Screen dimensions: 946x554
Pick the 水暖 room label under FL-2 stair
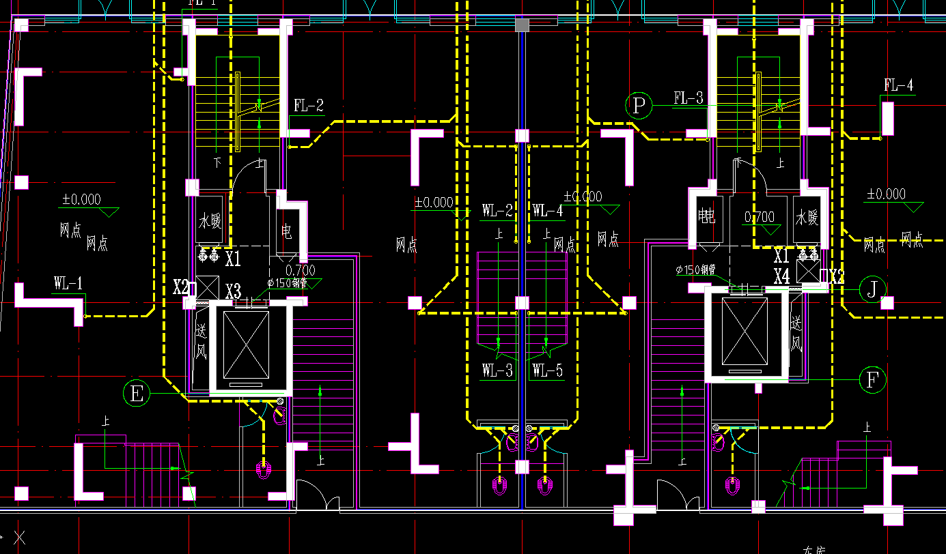point(210,220)
